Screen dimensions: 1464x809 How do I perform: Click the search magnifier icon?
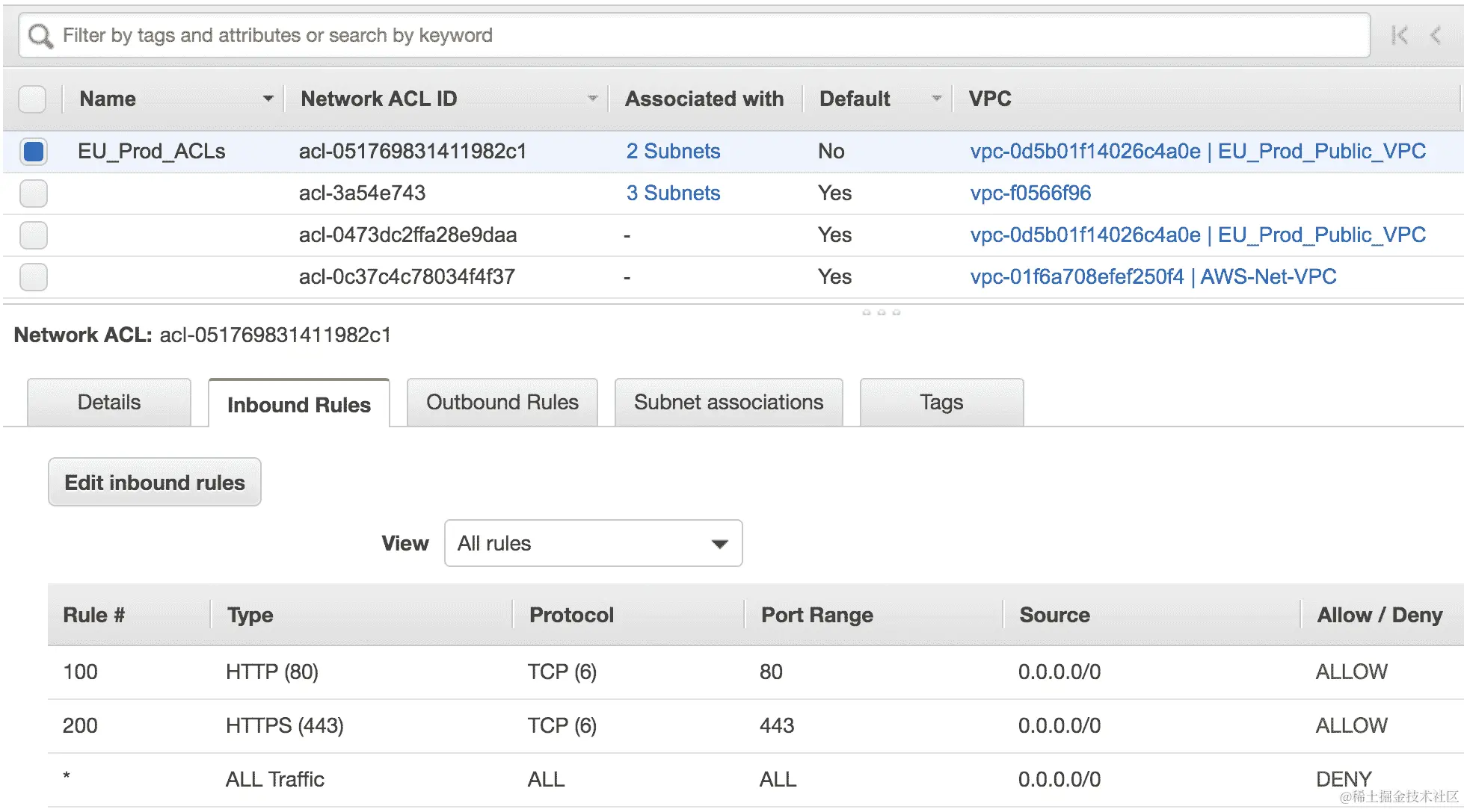coord(40,36)
